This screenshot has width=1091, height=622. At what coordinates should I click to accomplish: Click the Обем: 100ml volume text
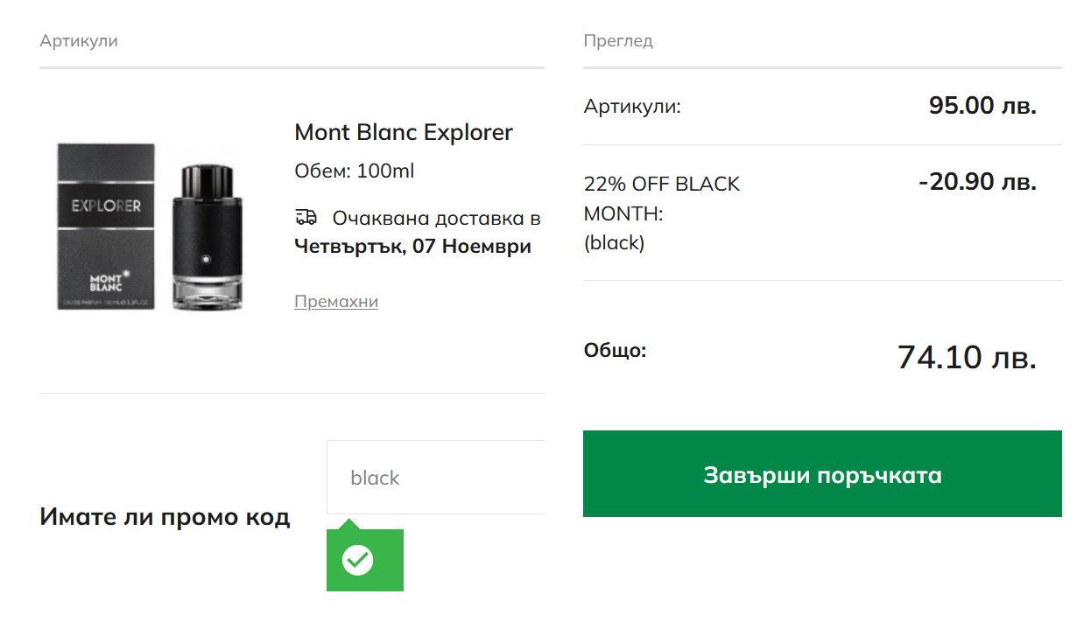[355, 171]
